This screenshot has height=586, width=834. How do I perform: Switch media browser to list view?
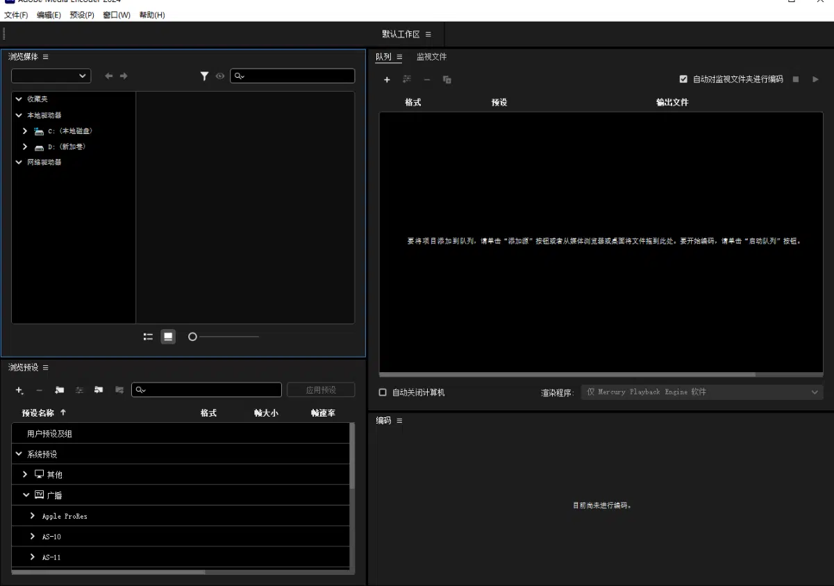click(x=148, y=336)
